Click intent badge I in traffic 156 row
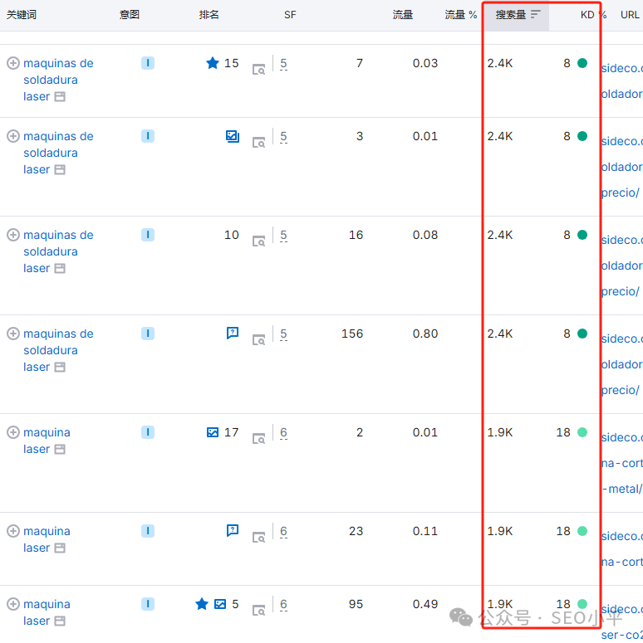The height and width of the screenshot is (643, 643). click(x=148, y=334)
